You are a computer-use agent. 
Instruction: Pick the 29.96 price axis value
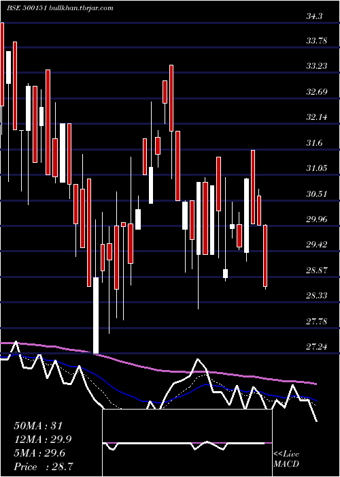(x=317, y=219)
